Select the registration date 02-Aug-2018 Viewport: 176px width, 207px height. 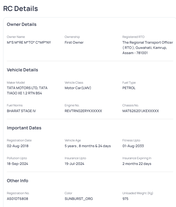[x=18, y=146]
